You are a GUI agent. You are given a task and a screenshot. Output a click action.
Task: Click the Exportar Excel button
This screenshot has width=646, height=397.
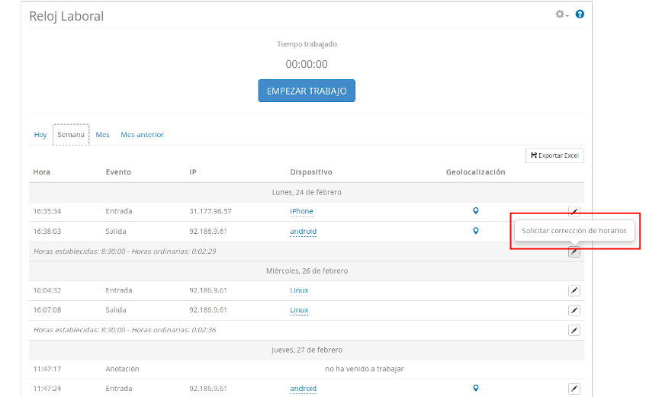tap(554, 155)
